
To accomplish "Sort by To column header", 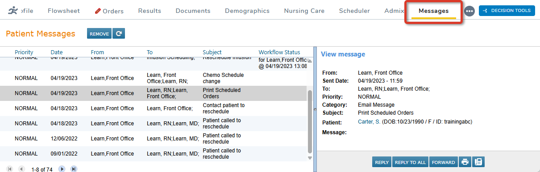I will click(x=150, y=52).
